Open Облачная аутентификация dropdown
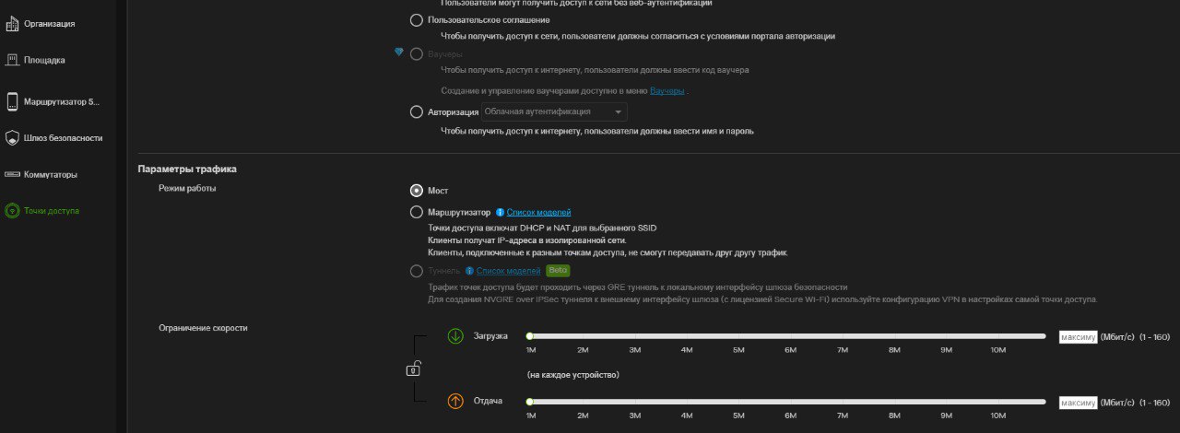Viewport: 1180px width, 433px height. (x=553, y=112)
